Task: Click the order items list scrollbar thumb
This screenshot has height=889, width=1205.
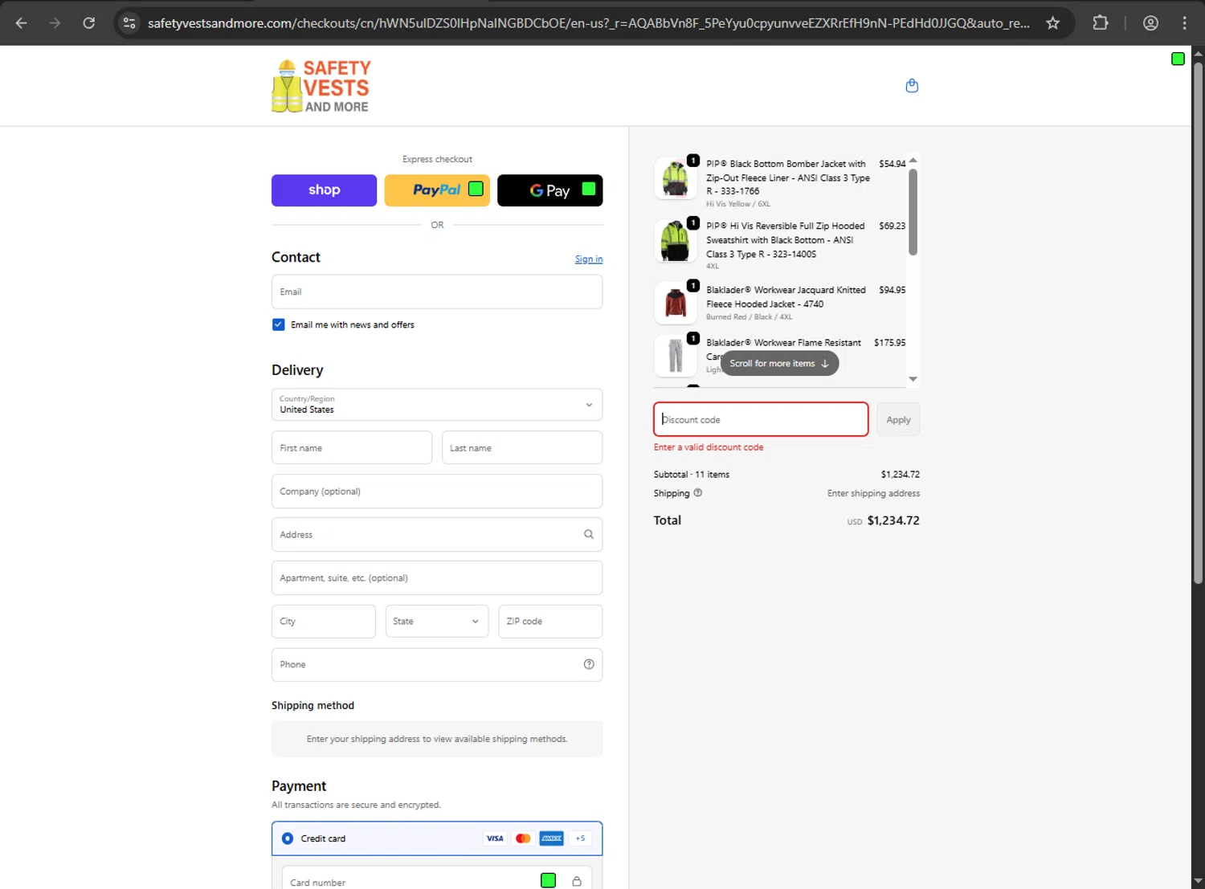Action: [913, 212]
